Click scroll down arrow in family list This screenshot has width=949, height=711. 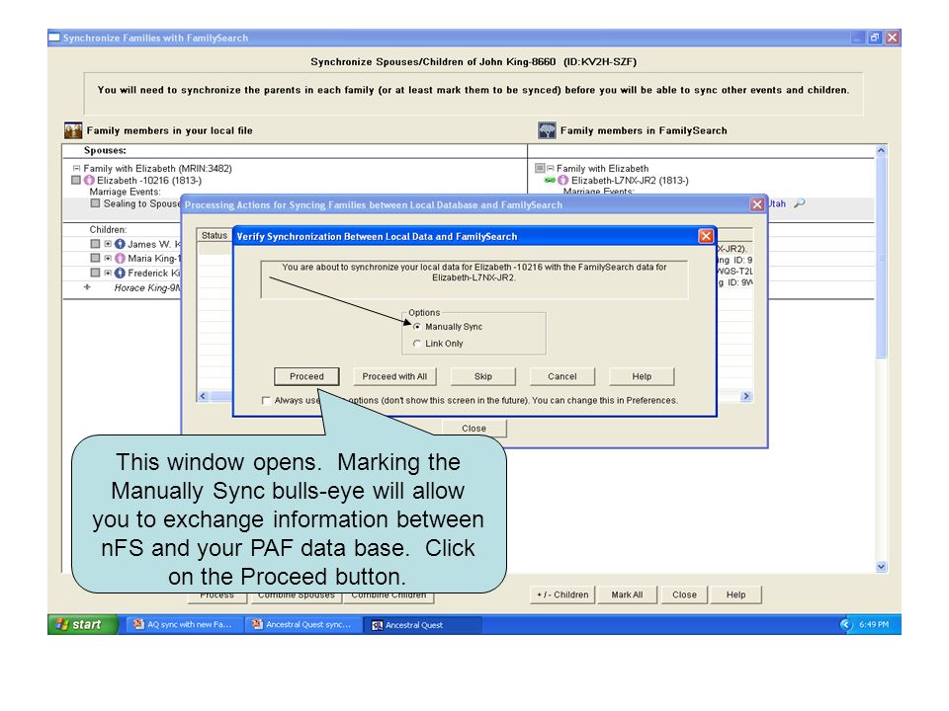click(x=881, y=567)
